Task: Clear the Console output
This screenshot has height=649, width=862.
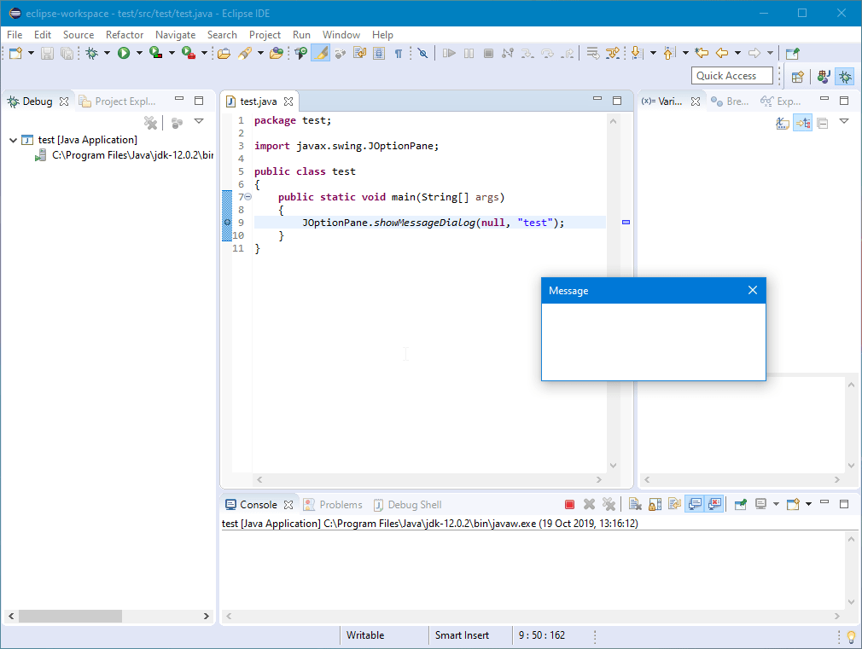Action: (x=633, y=504)
